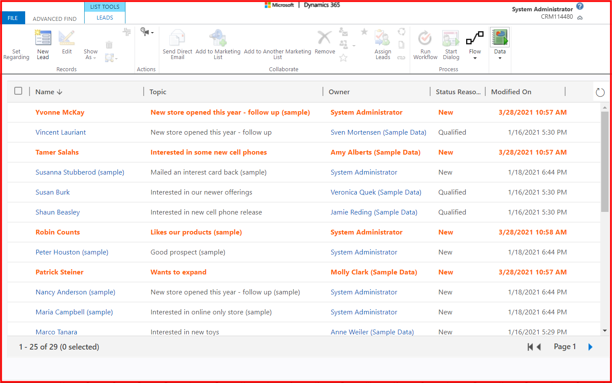
Task: Click '1 - 25 of 29 (0 selected)' text
Action: 59,347
